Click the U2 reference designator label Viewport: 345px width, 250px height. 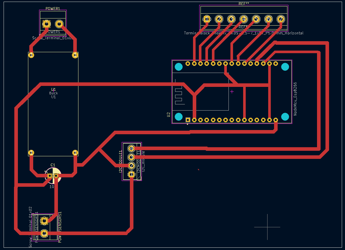168,114
